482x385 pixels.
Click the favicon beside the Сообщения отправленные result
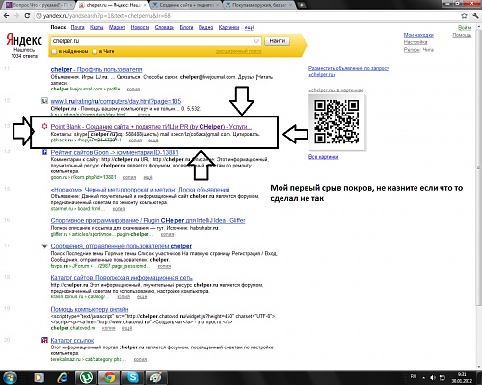tap(44, 246)
